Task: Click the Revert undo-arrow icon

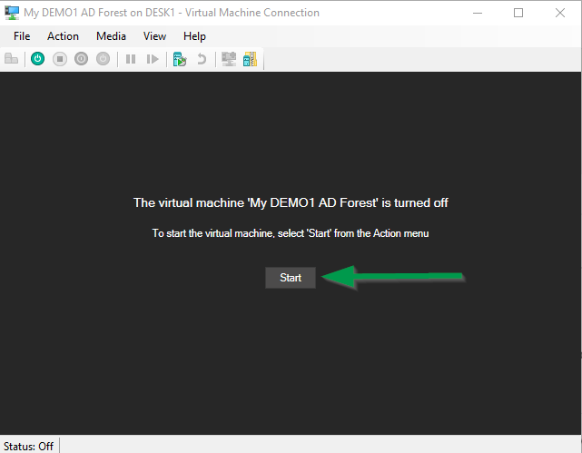Action: [x=201, y=59]
